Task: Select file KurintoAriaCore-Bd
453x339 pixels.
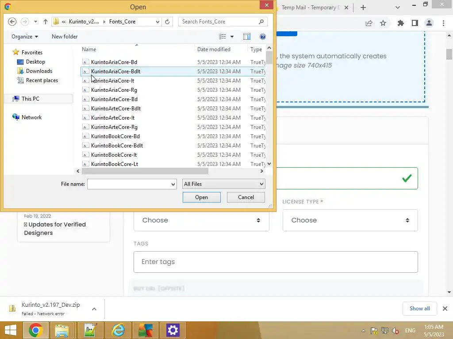Action: click(173, 62)
